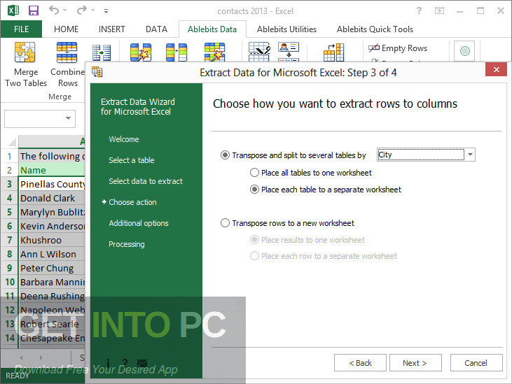Select the Ablebits Data tab
The width and height of the screenshot is (512, 384).
point(212,29)
